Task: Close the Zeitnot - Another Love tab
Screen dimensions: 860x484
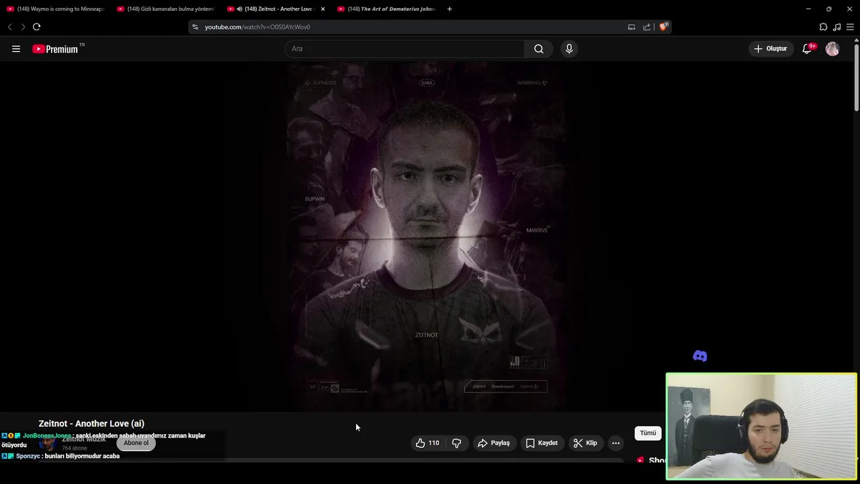Action: tap(322, 9)
